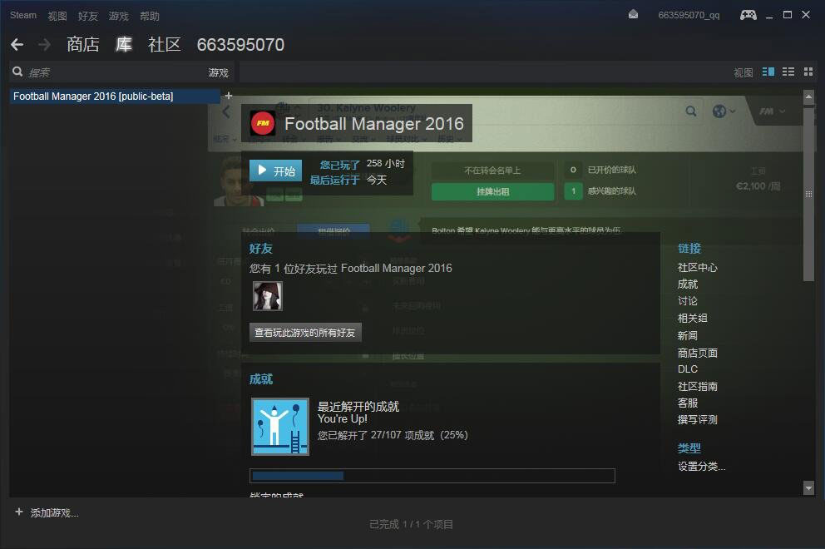This screenshot has width=825, height=549.
Task: Open the 帮助 menu
Action: tap(150, 16)
